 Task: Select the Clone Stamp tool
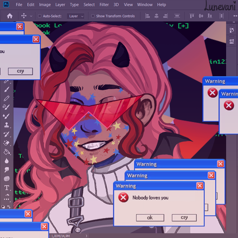[x=6, y=125]
